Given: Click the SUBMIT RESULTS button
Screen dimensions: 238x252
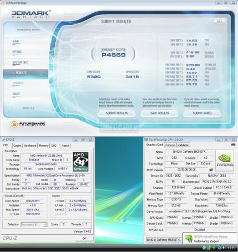Looking at the screenshot, I should [117, 113].
